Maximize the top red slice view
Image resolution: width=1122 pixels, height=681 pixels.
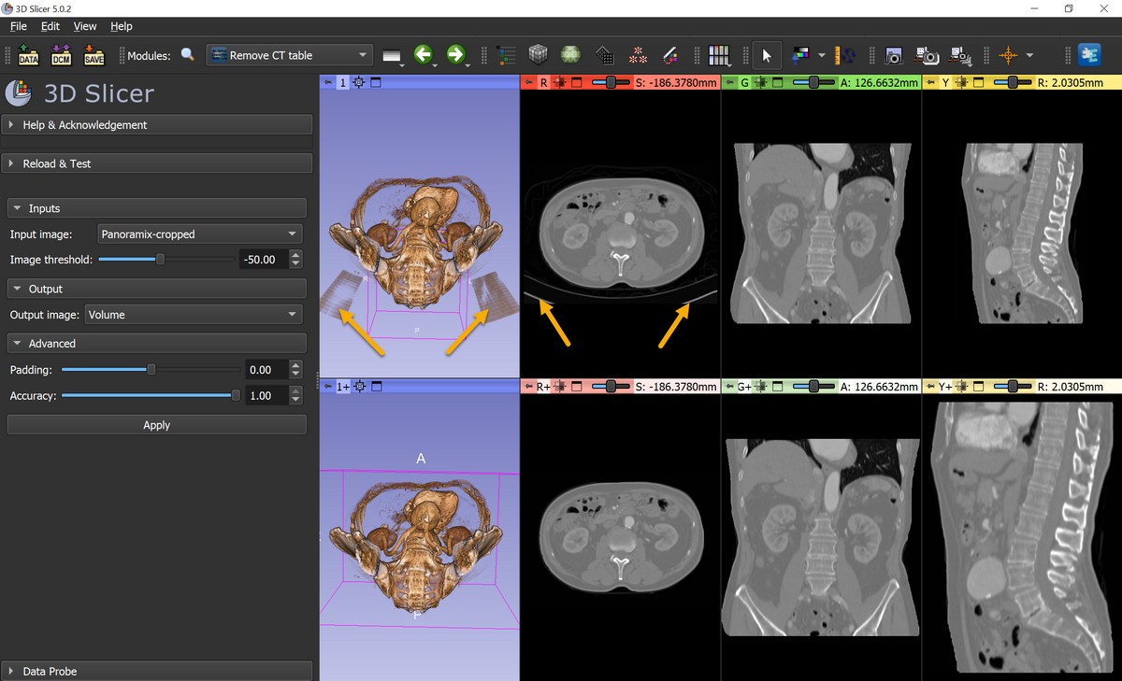click(x=577, y=82)
